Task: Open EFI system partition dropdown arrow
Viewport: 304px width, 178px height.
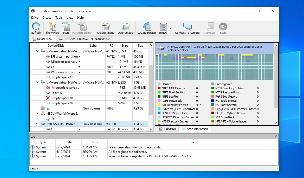Action: click(x=79, y=57)
